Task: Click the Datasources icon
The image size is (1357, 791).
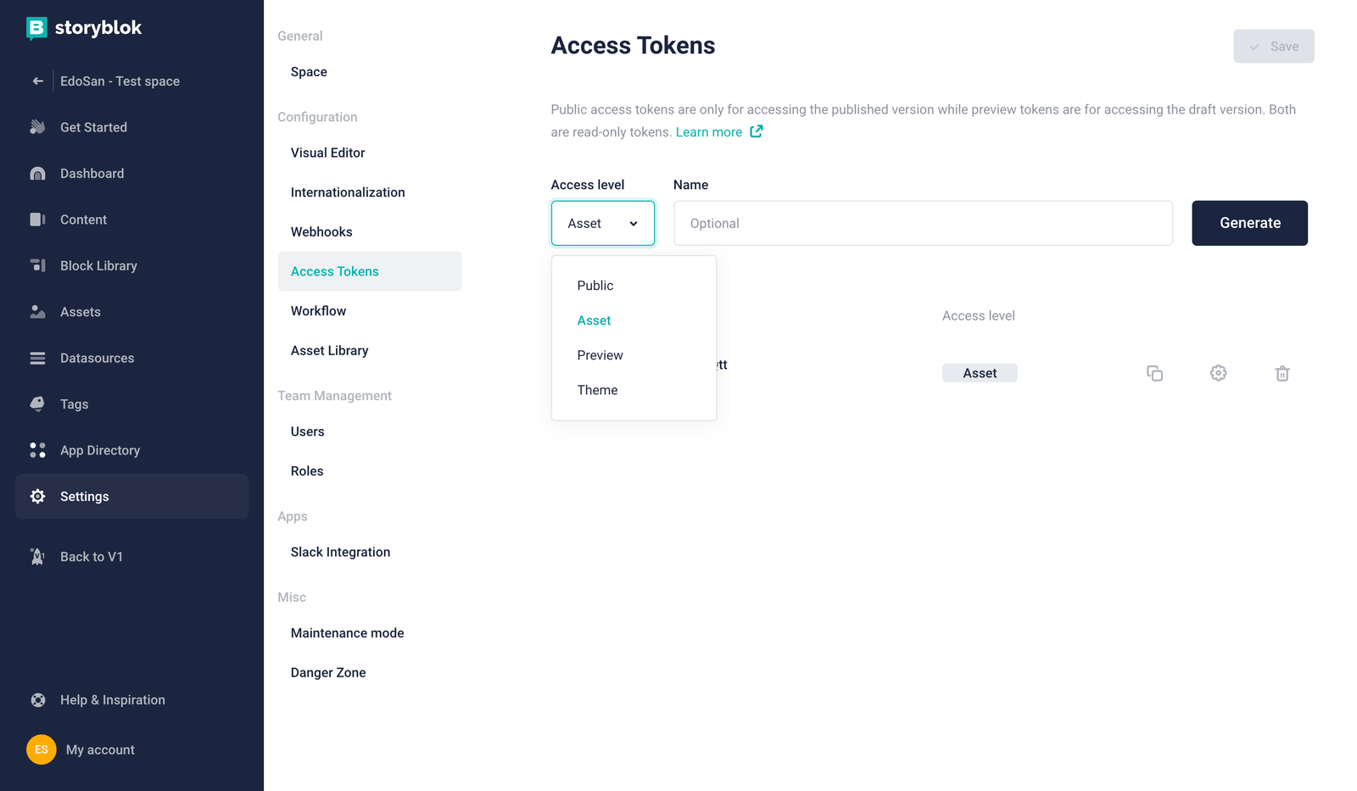Action: (x=37, y=358)
